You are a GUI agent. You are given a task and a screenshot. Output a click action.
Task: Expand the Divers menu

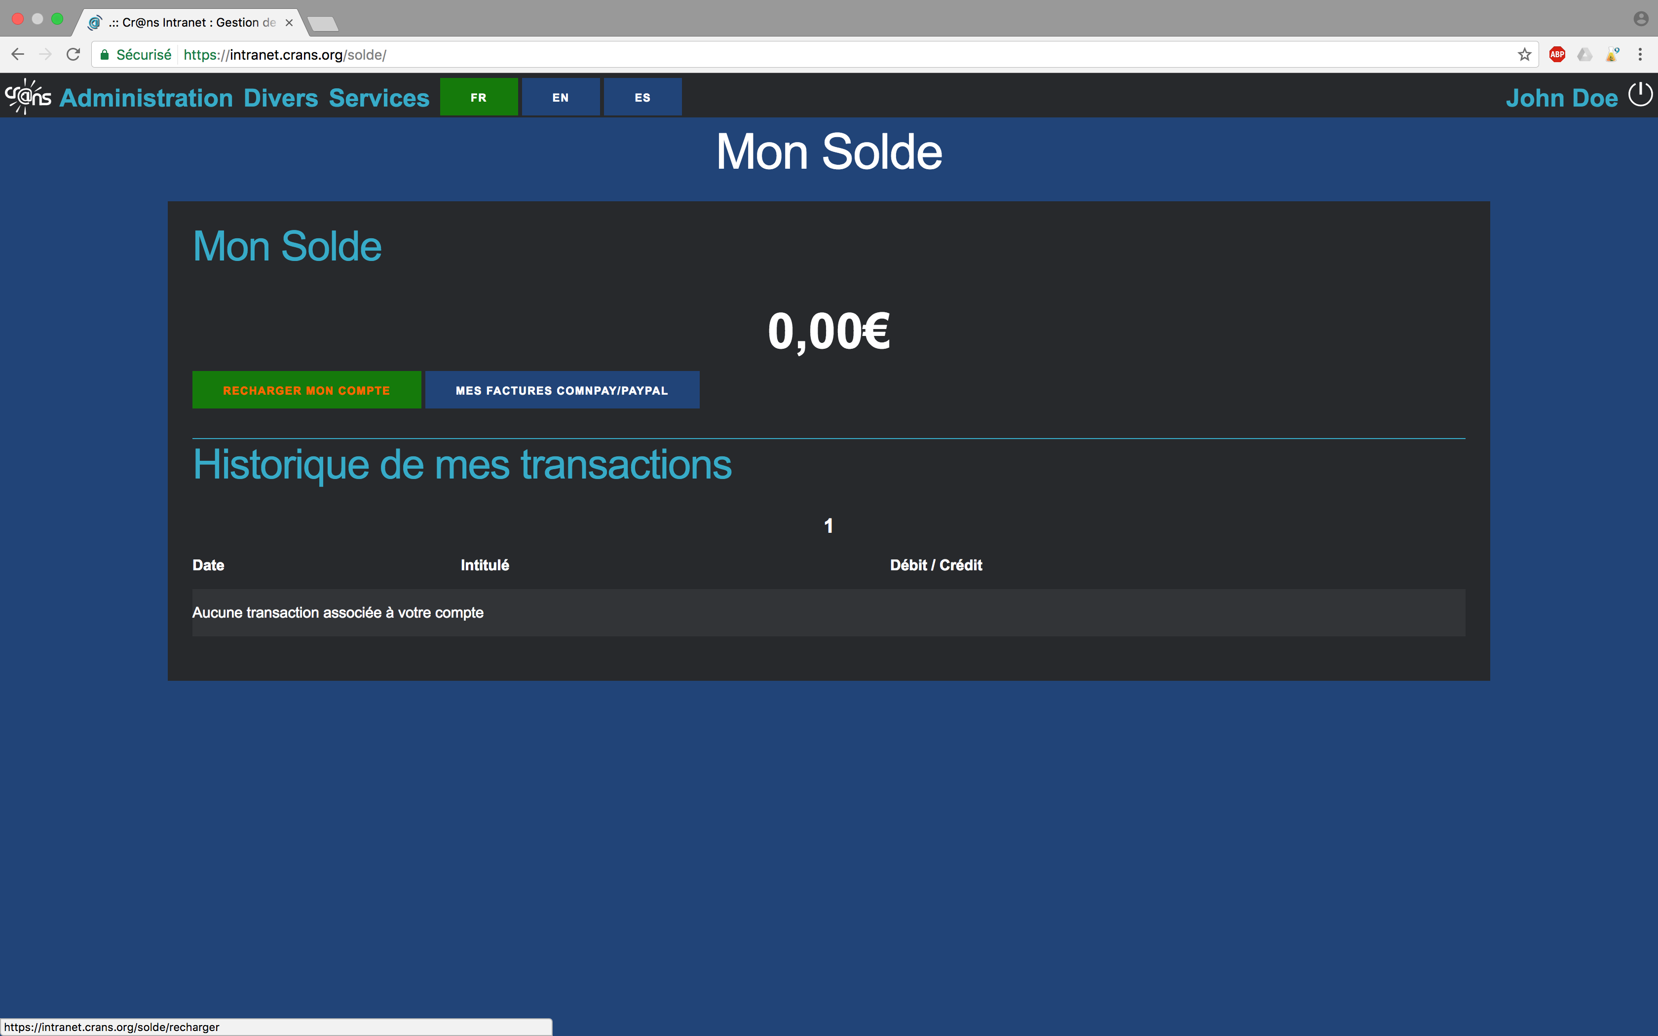(281, 98)
